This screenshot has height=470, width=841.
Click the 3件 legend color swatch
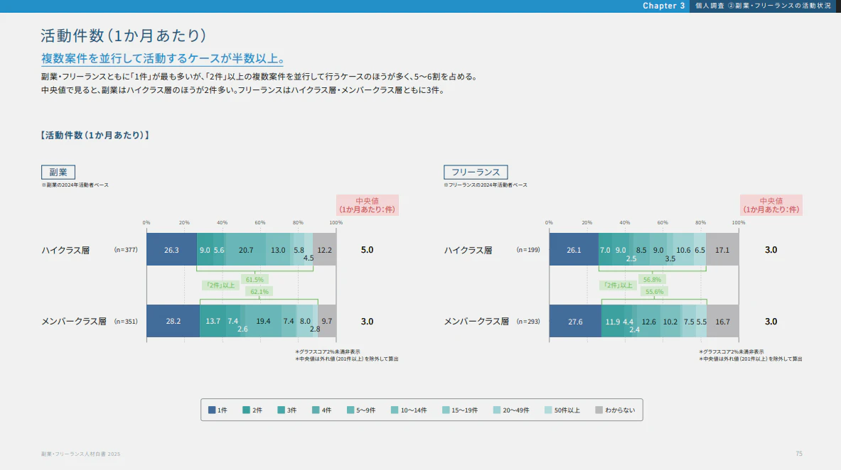coord(281,410)
